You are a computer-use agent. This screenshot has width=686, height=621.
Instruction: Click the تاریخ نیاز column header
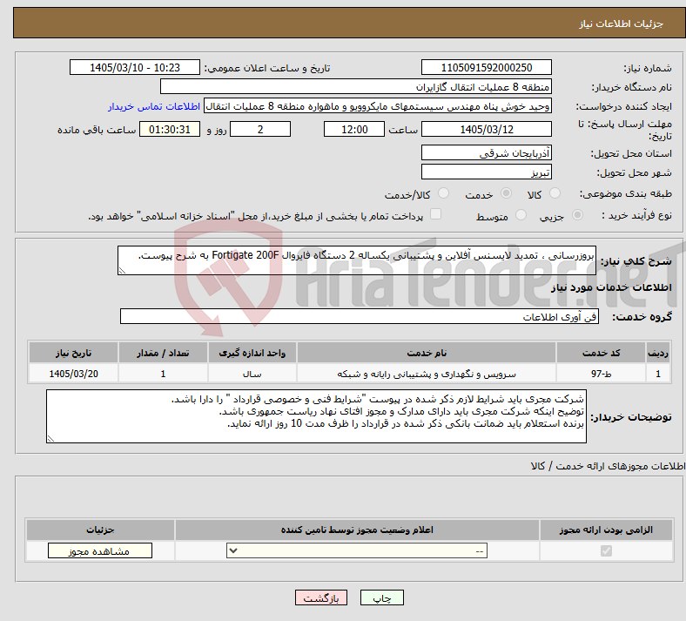tap(73, 353)
